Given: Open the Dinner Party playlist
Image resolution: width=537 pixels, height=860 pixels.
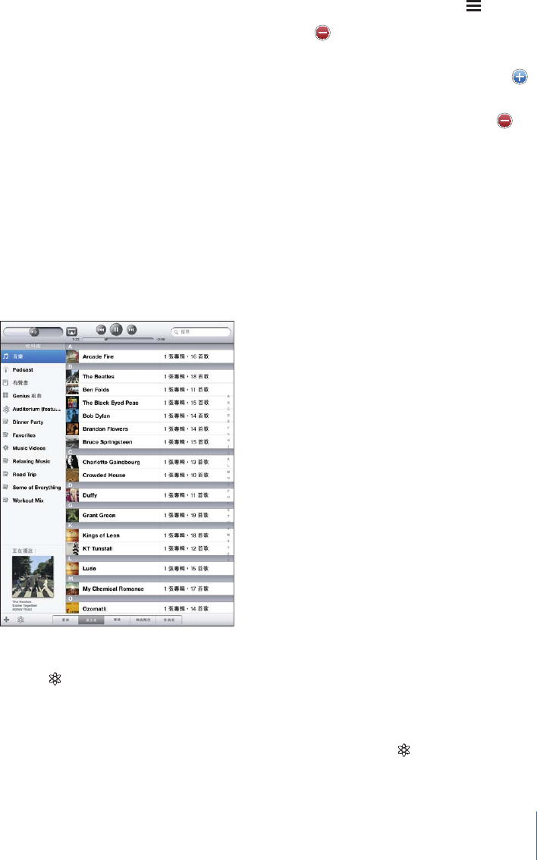Looking at the screenshot, I should pyautogui.click(x=33, y=422).
